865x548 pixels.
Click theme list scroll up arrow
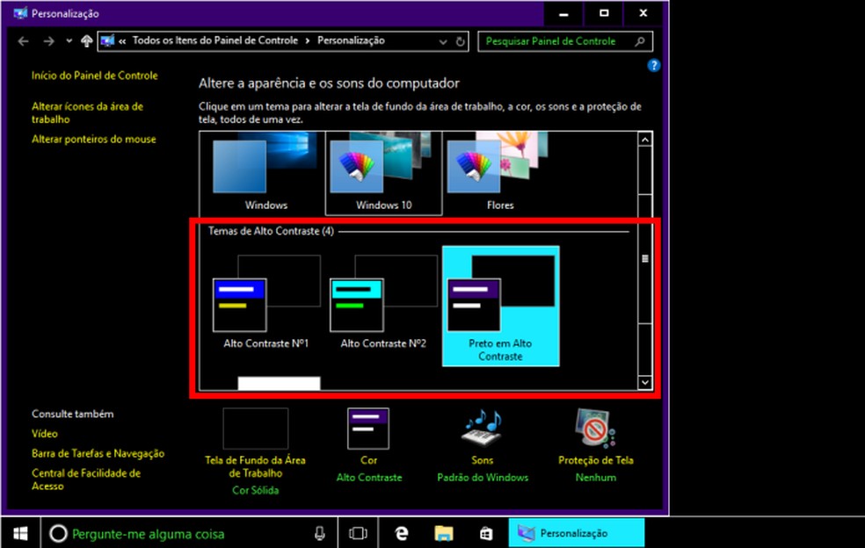tap(645, 140)
